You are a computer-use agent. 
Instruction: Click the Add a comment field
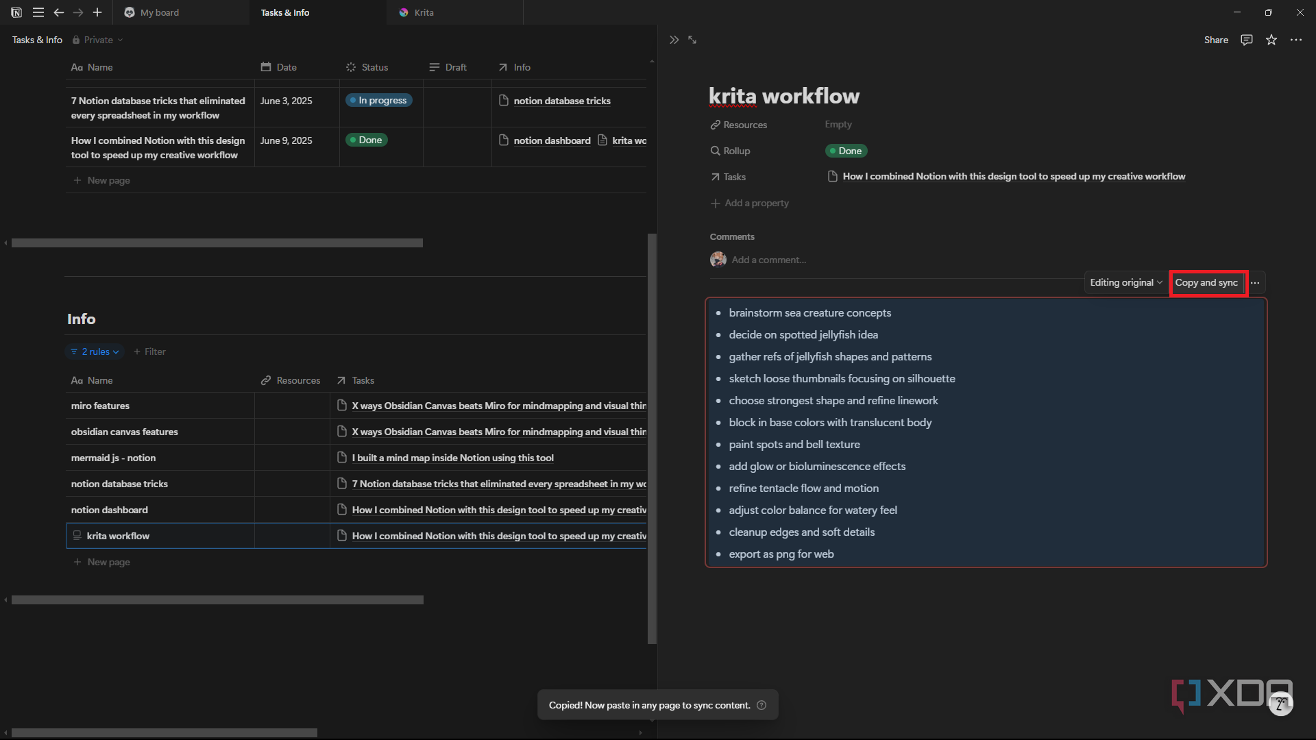(769, 260)
